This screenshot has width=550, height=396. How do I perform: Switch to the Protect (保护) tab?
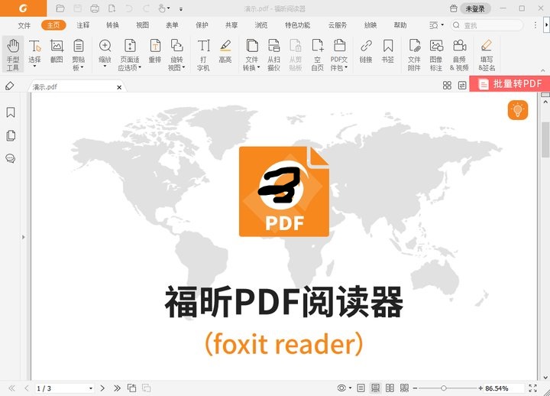click(x=202, y=25)
